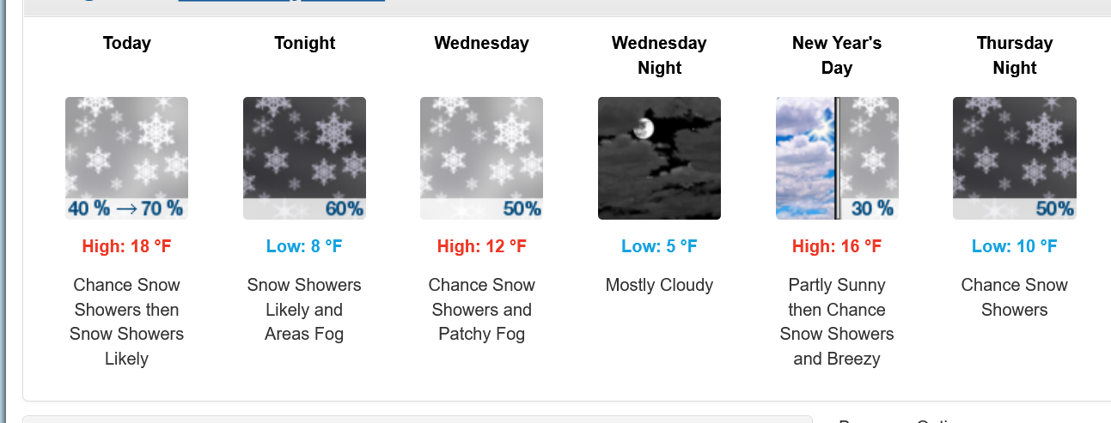
Task: Select the "Wednesday Night" heading
Action: (659, 55)
